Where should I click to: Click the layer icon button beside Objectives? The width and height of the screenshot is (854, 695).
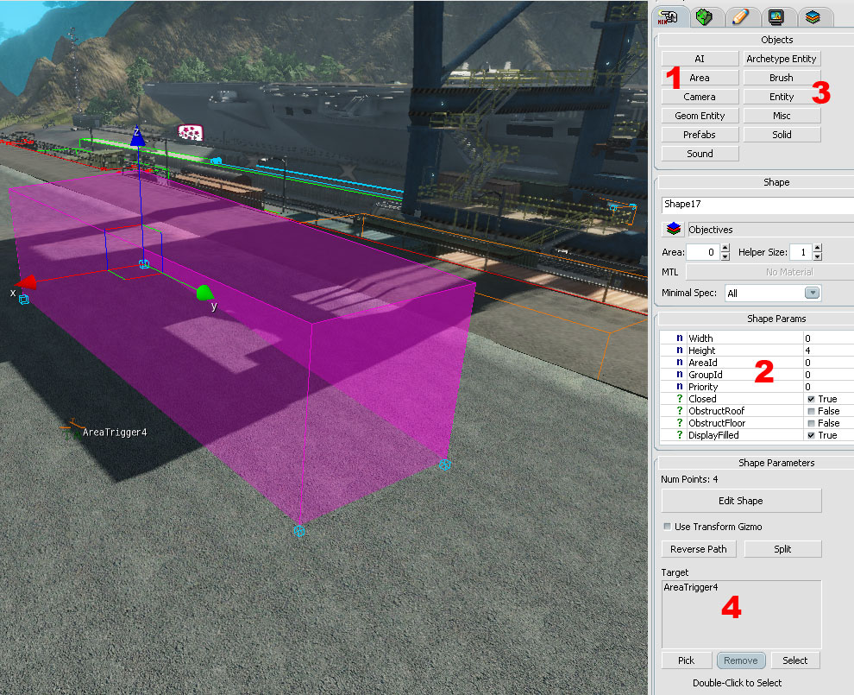pyautogui.click(x=673, y=230)
